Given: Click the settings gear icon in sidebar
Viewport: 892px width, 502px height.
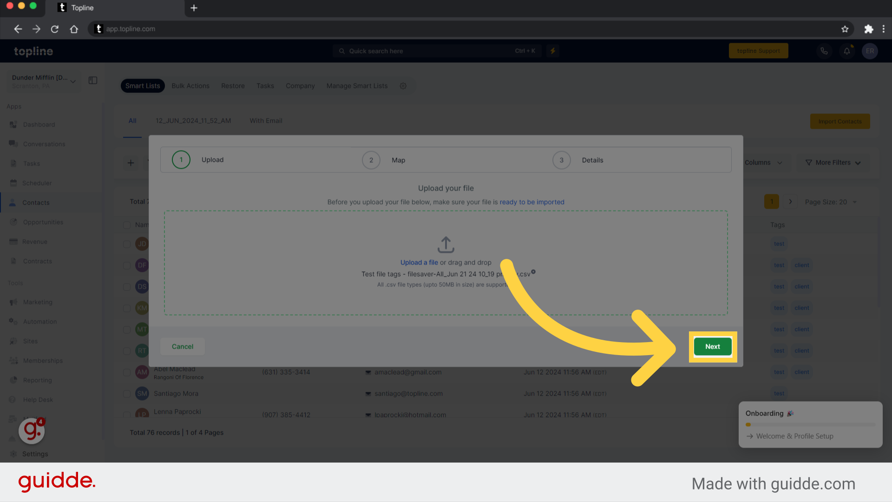Looking at the screenshot, I should coord(13,454).
